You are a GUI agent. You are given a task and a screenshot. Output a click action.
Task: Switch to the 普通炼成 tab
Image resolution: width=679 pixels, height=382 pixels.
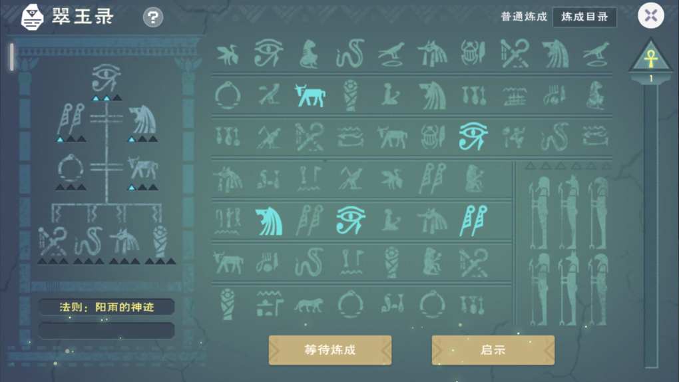click(524, 17)
